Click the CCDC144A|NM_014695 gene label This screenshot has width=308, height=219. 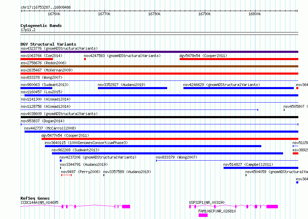click(x=39, y=202)
